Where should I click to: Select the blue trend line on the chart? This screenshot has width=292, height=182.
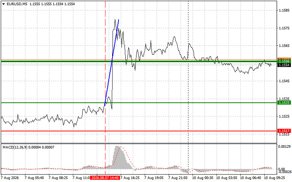tap(112, 63)
